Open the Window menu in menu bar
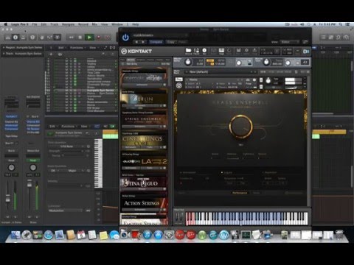 [117, 24]
